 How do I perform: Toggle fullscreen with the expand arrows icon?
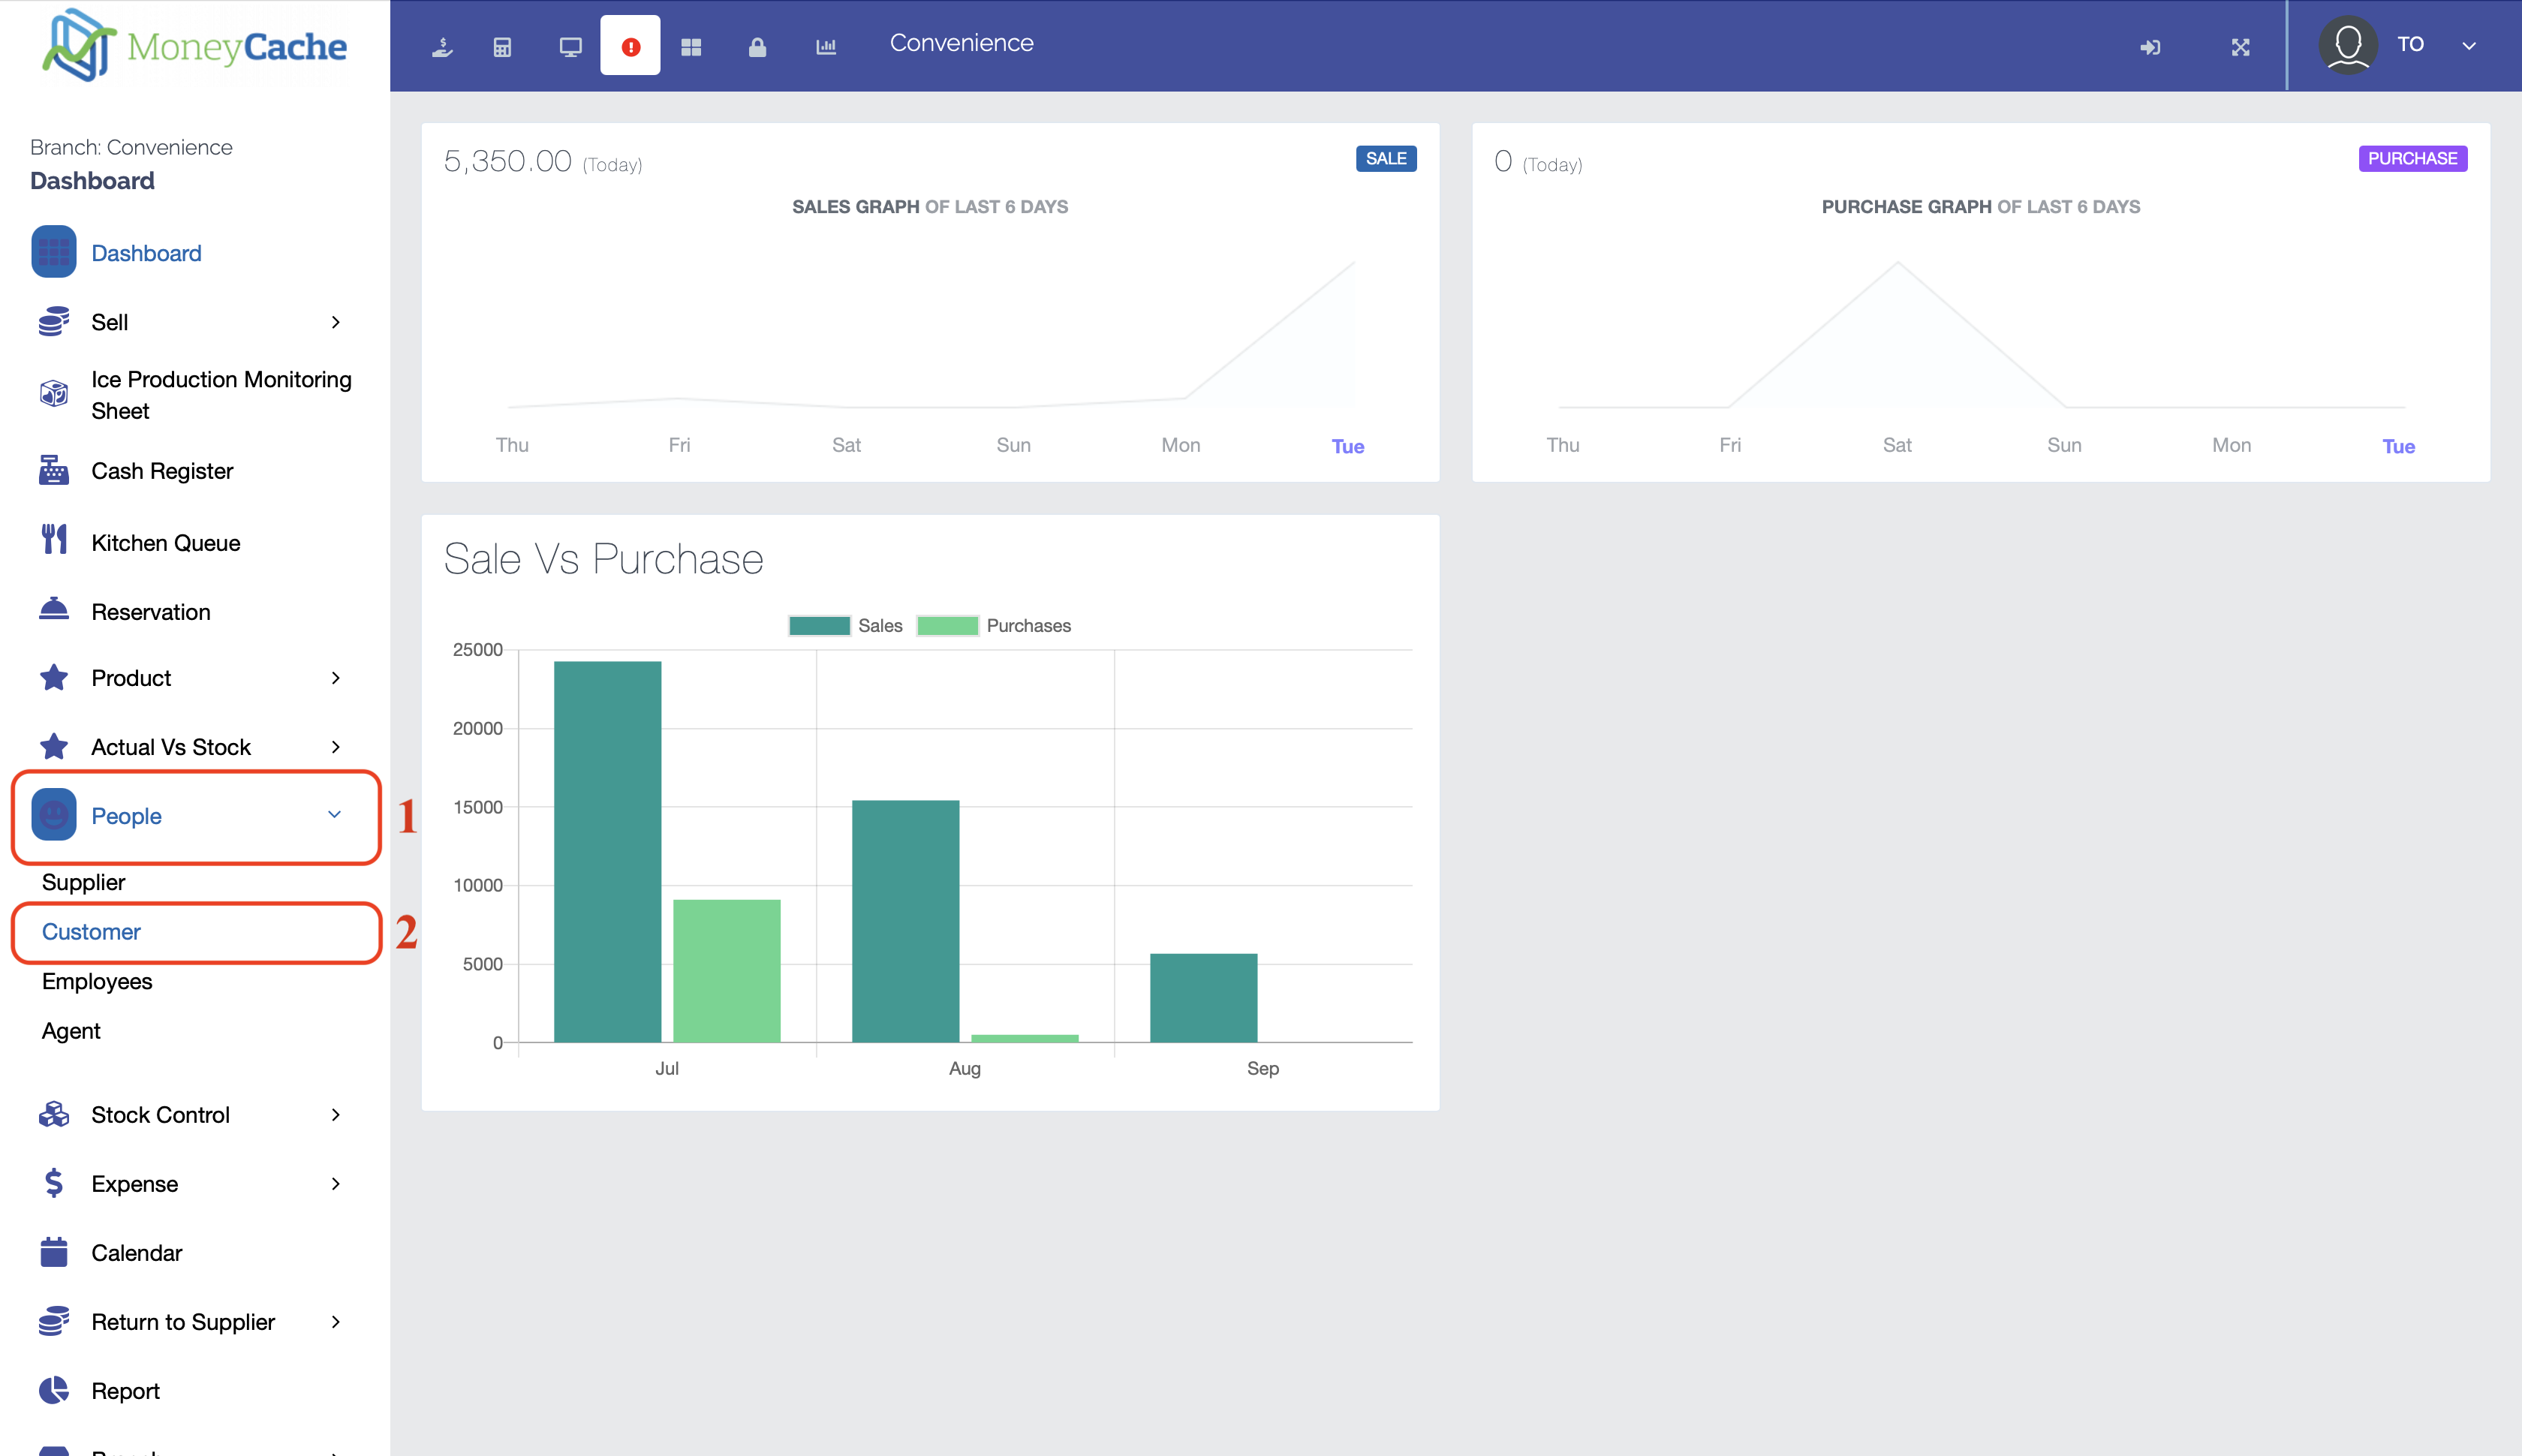[x=2240, y=47]
